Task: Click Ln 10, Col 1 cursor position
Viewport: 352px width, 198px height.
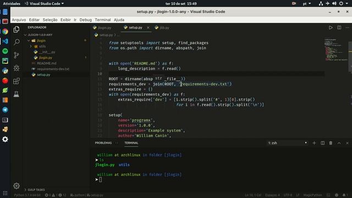Action: pos(253,195)
